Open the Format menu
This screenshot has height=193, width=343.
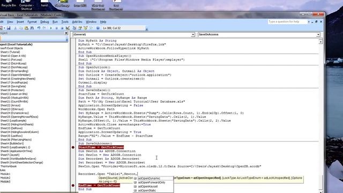tap(32, 22)
